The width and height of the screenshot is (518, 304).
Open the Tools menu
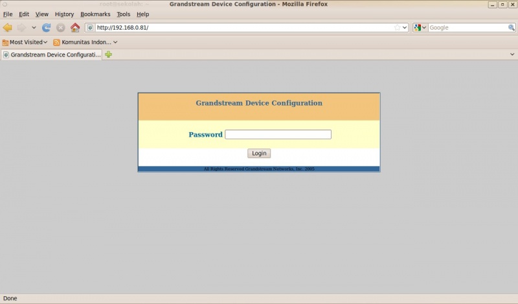tap(123, 14)
